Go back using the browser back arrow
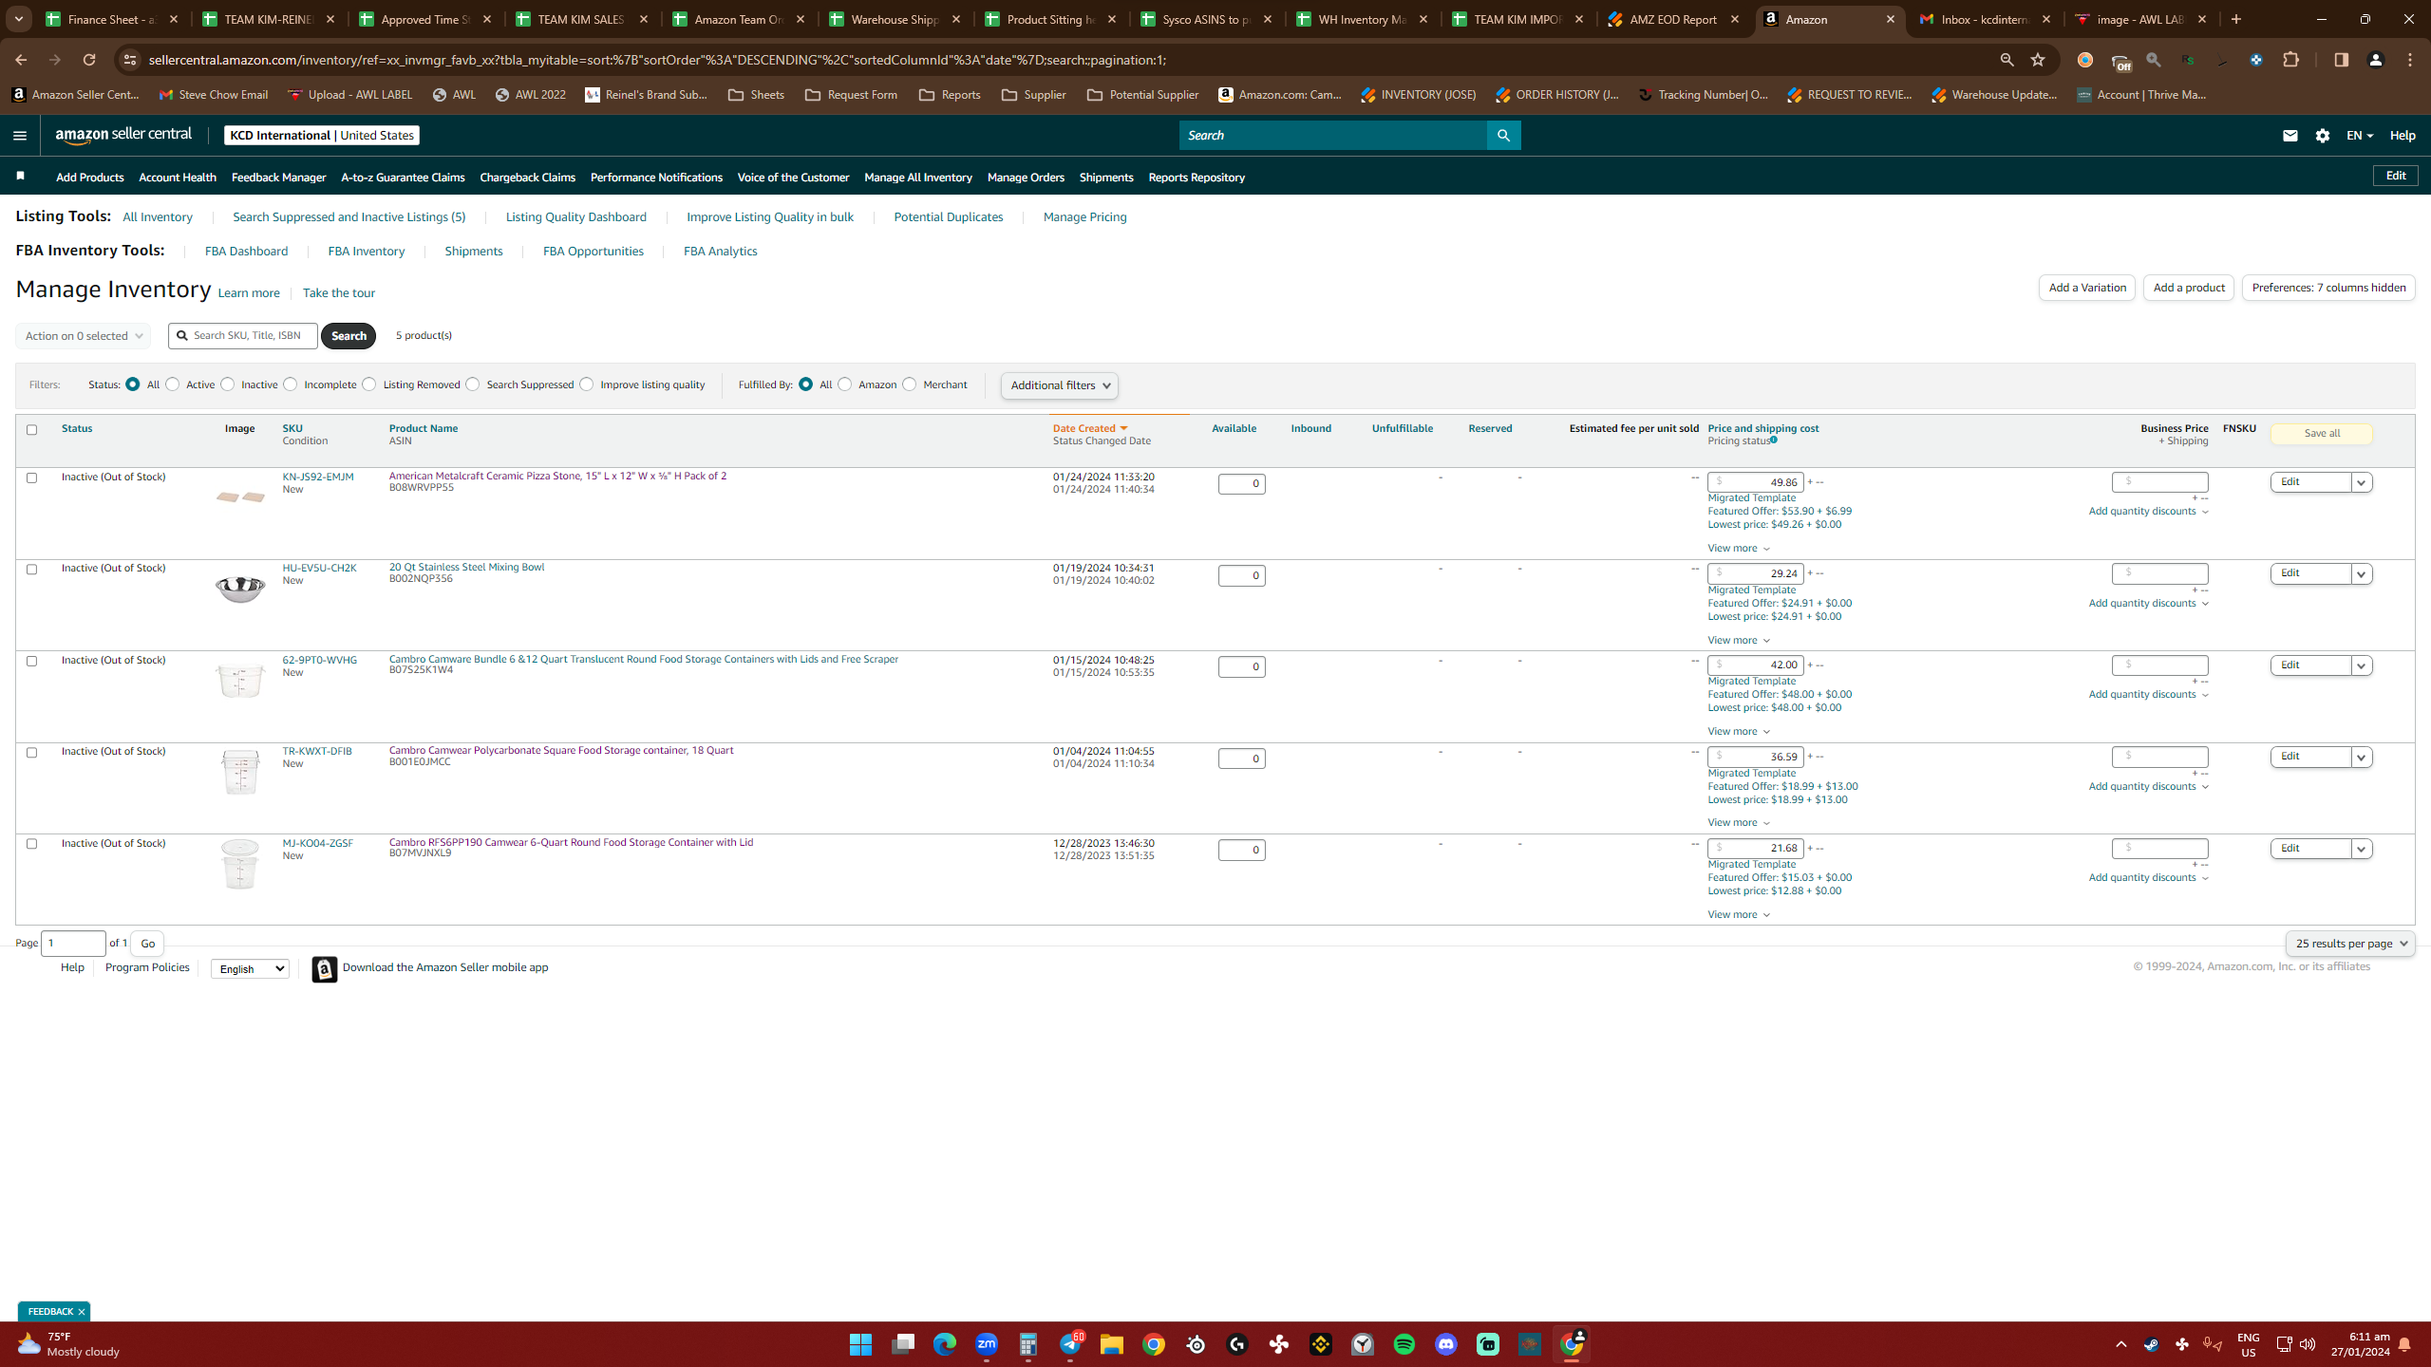Image resolution: width=2431 pixels, height=1367 pixels. (x=21, y=60)
